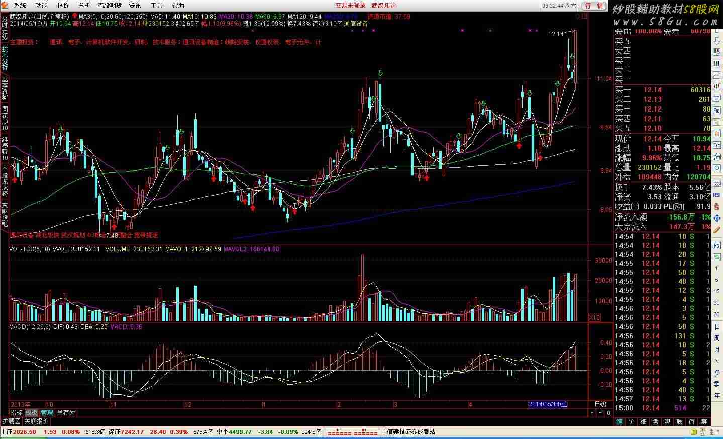Switch to 基本资料 sidebar tab
The width and height of the screenshot is (723, 439).
(x=5, y=88)
